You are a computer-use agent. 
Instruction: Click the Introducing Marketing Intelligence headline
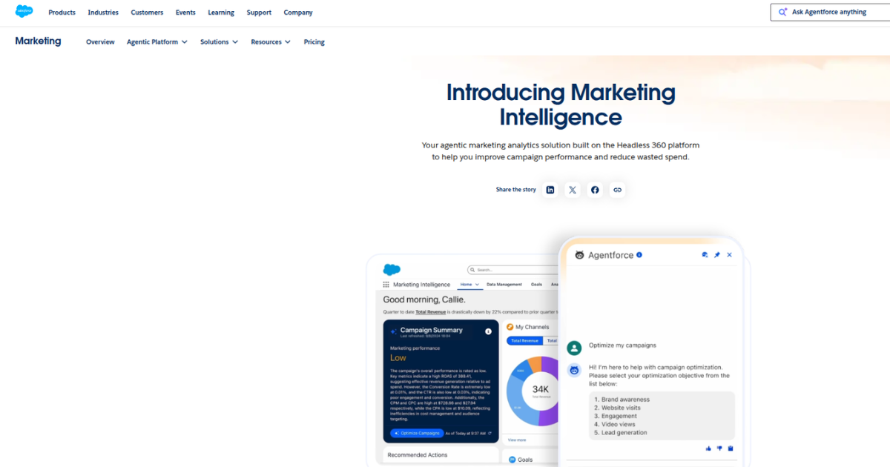click(561, 105)
